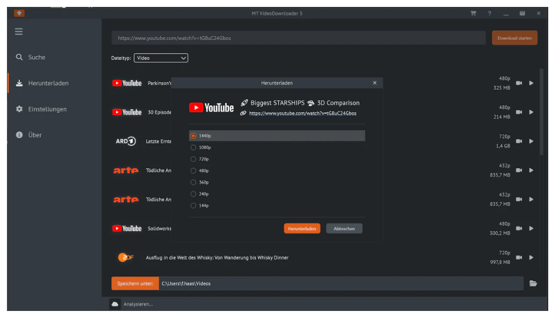554x315 pixels.
Task: Click the link chain icon beside the URL
Action: point(243,113)
